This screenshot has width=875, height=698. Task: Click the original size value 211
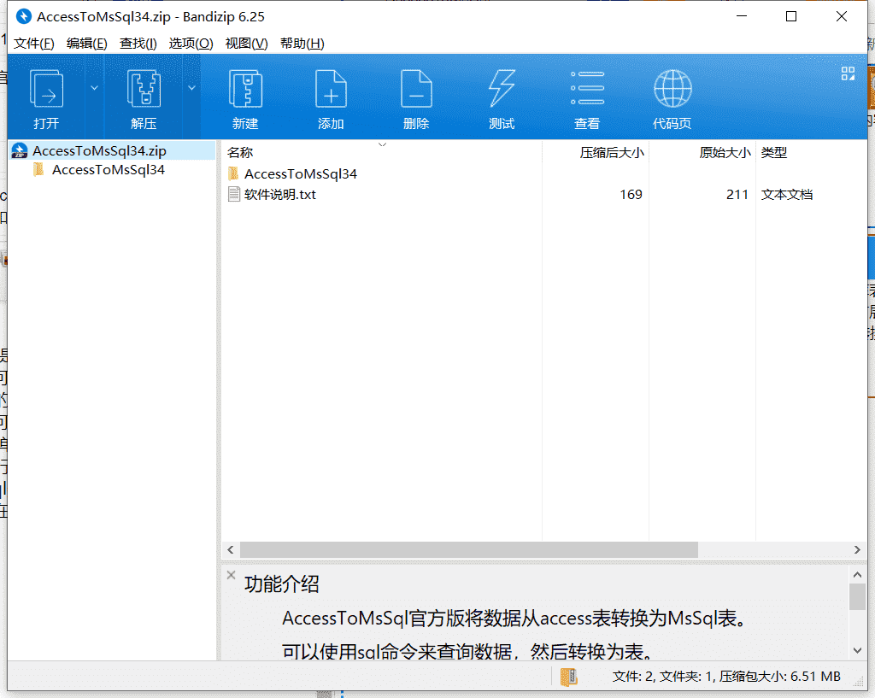pos(737,195)
